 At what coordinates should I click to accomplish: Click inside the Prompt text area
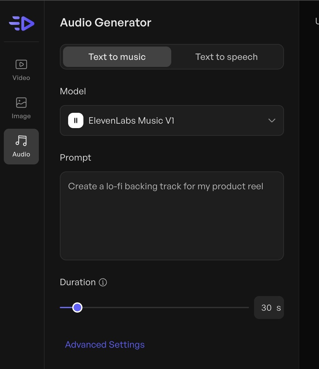coord(172,216)
